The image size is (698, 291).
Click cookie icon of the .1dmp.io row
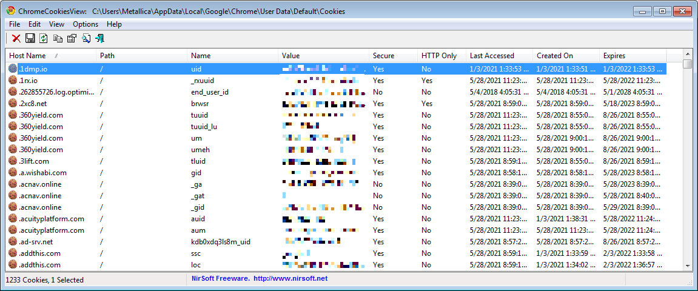click(13, 69)
